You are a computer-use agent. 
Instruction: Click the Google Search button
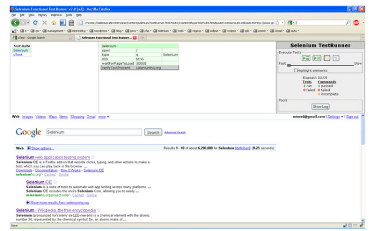click(153, 132)
